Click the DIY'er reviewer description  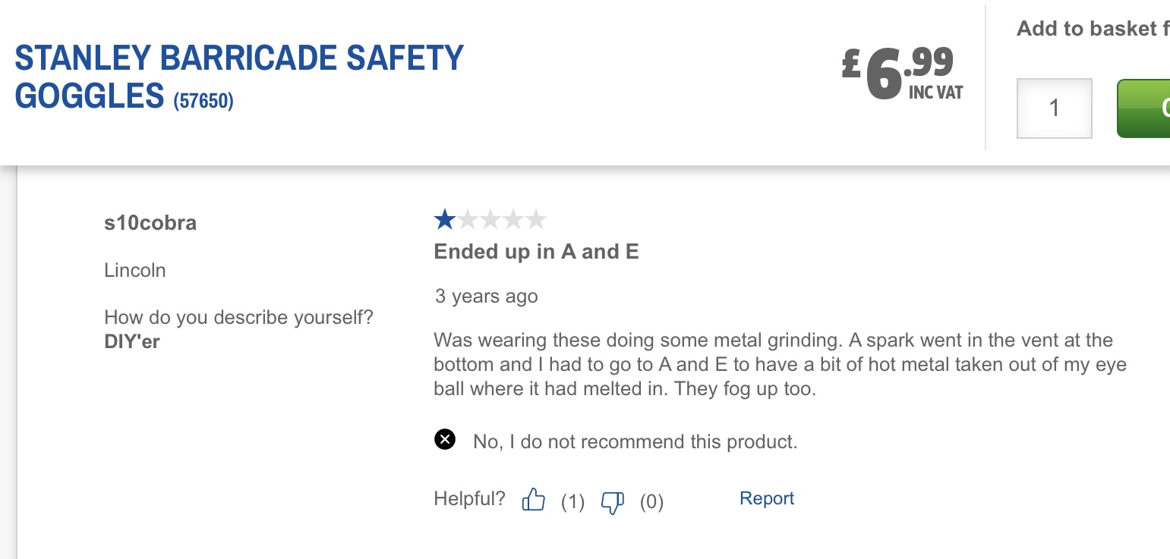tap(132, 342)
